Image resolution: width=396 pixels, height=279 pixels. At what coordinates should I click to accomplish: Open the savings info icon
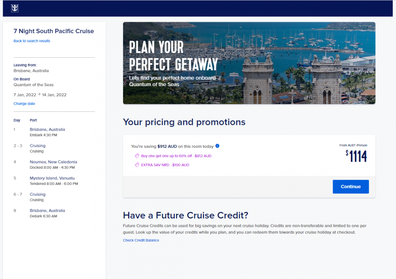coord(217,146)
